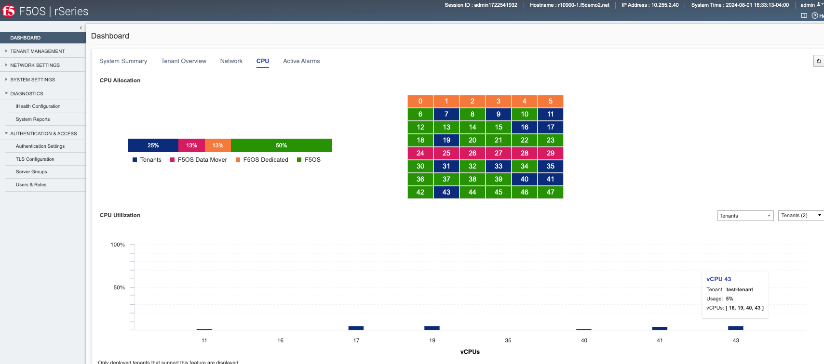Viewport: 824px width, 364px height.
Task: Collapse the sidebar with the chevron arrow
Action: point(81,28)
